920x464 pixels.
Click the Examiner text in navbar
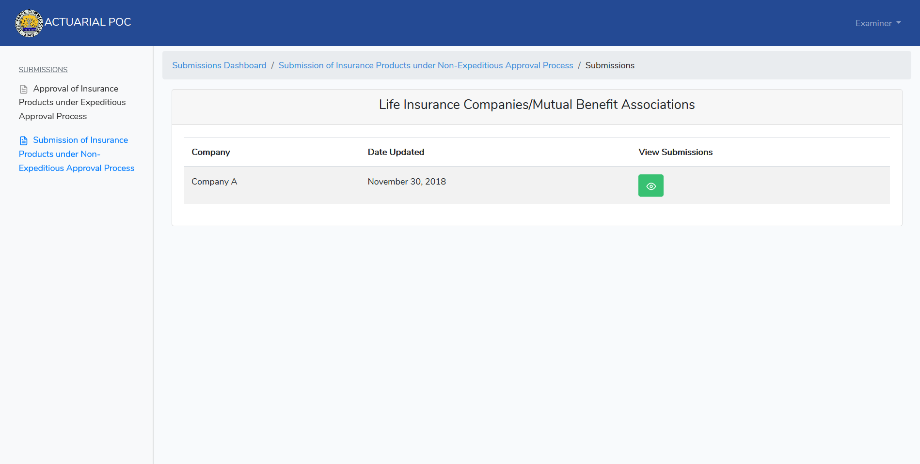coord(873,23)
